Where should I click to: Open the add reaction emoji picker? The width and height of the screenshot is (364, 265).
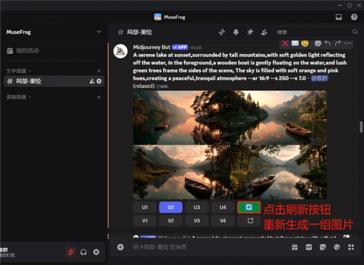tap(317, 43)
